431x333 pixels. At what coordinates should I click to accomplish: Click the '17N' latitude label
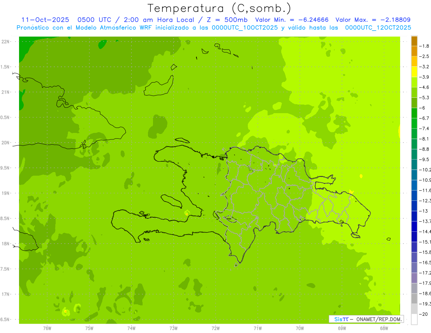[x=6, y=294]
